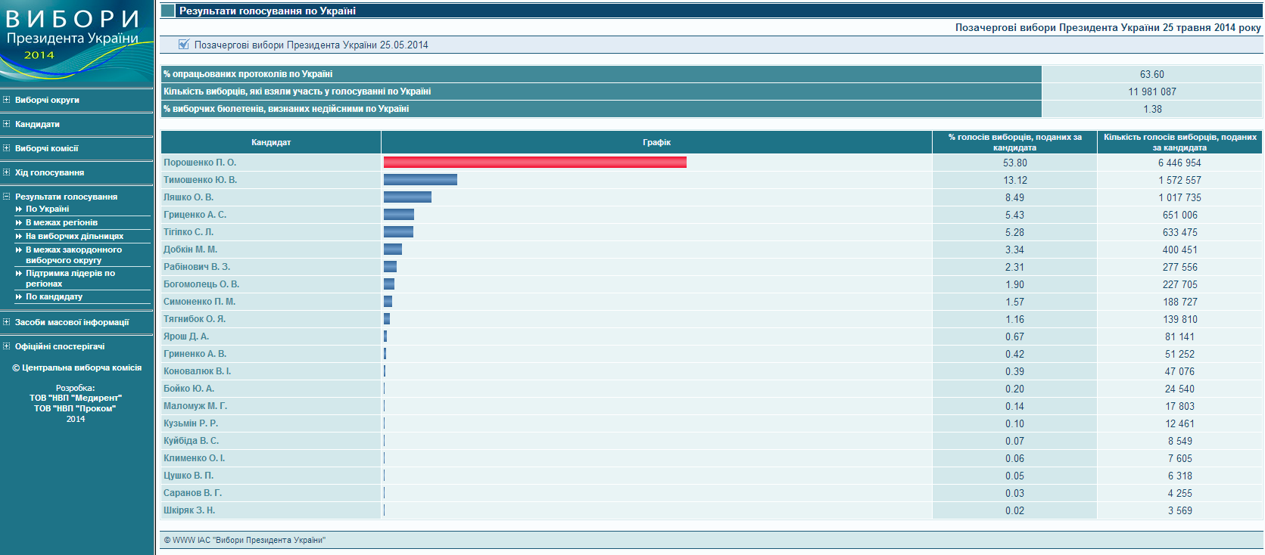Click the 1 572 557 vote count
1265x555 pixels.
pyautogui.click(x=1179, y=180)
